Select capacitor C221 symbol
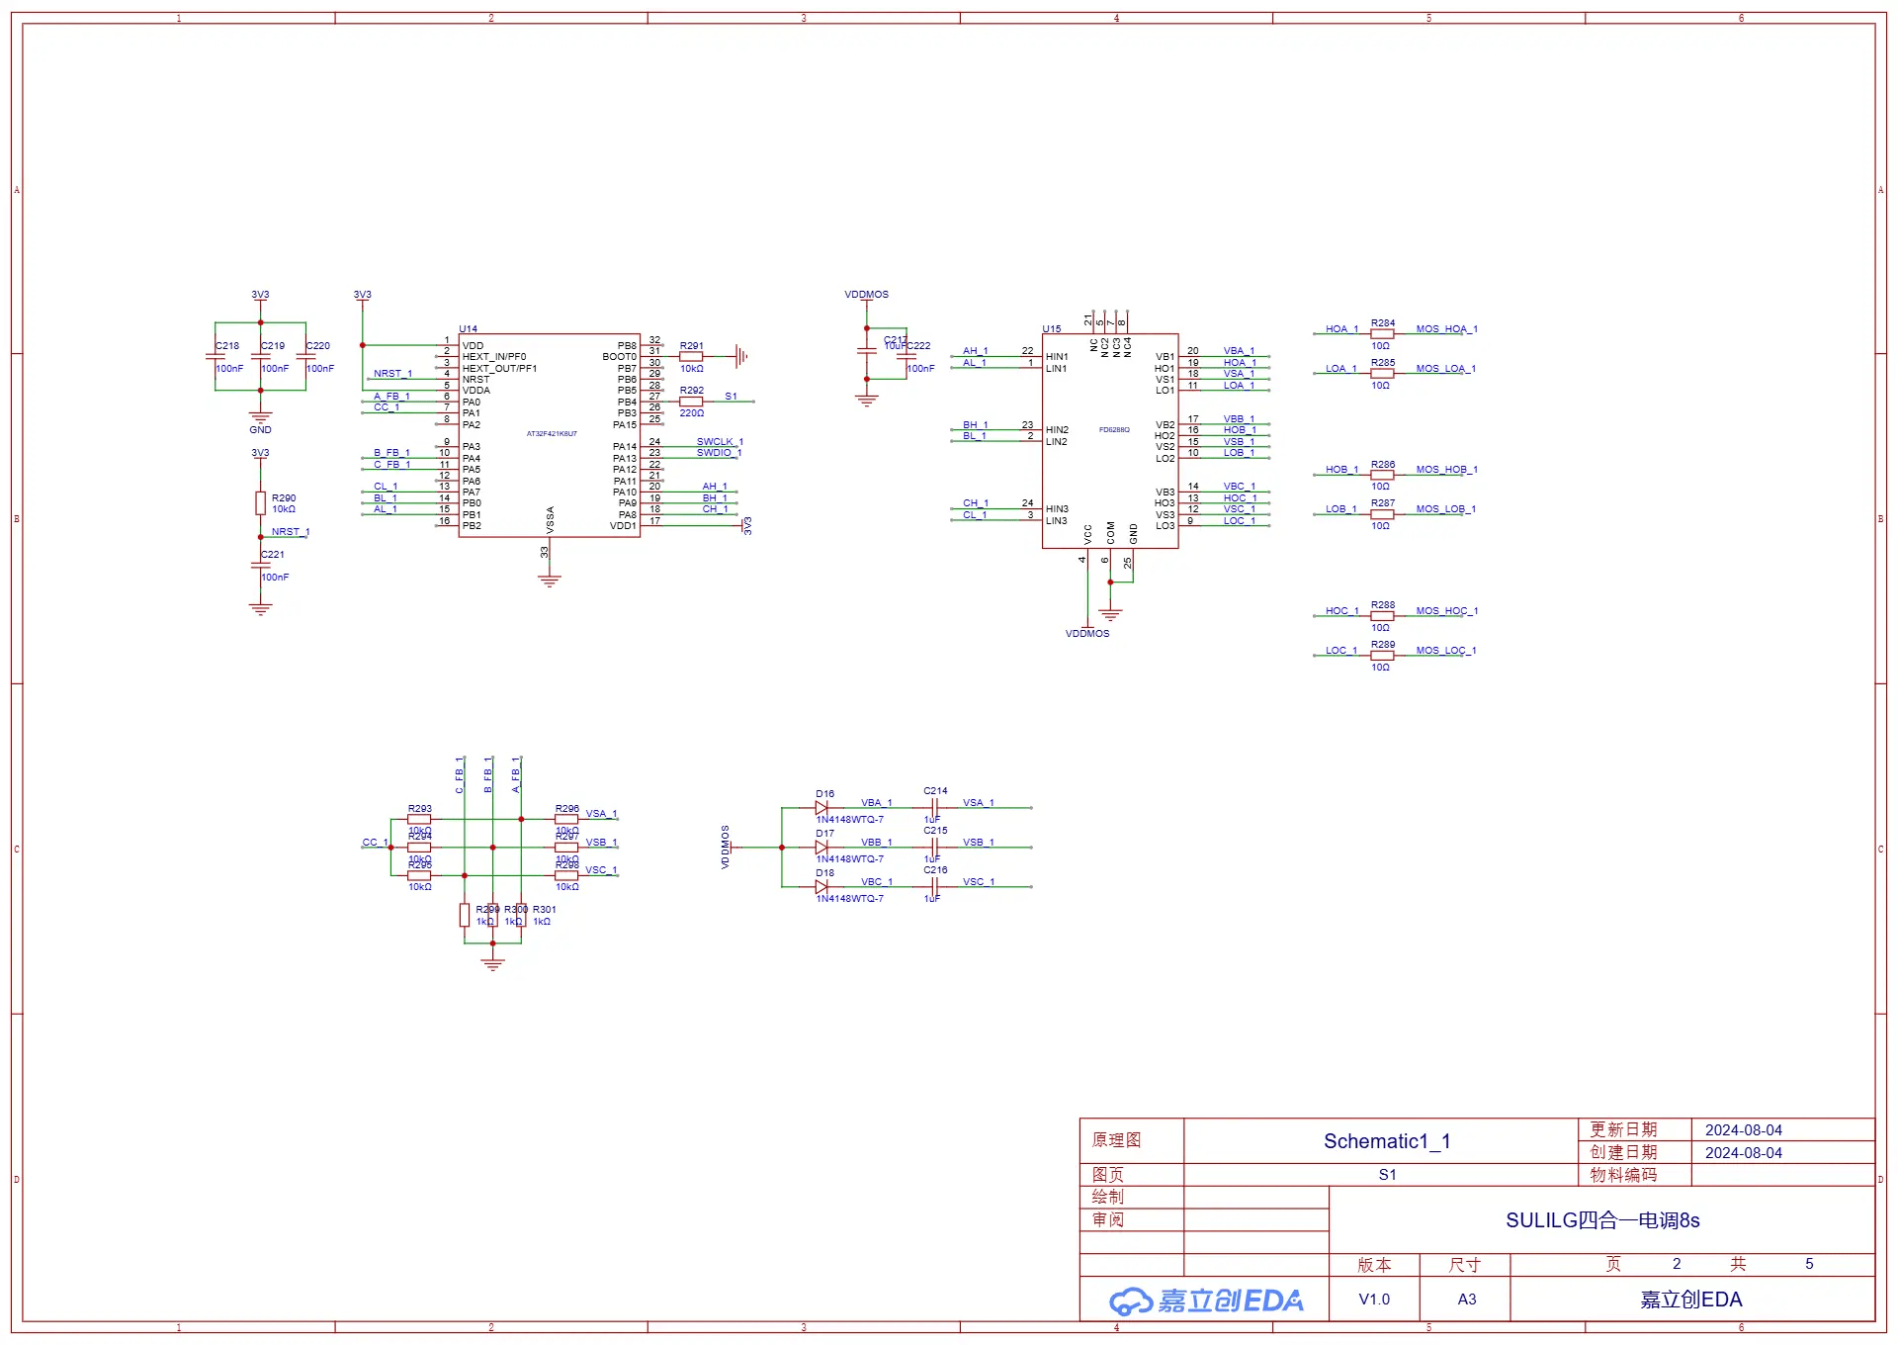Viewport: 1898px width, 1345px height. [x=261, y=566]
